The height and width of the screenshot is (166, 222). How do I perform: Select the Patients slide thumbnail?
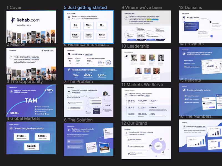[x=200, y=100]
